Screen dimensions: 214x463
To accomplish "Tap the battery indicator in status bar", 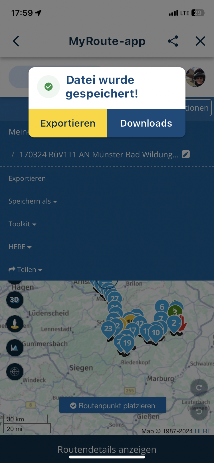I will point(198,13).
